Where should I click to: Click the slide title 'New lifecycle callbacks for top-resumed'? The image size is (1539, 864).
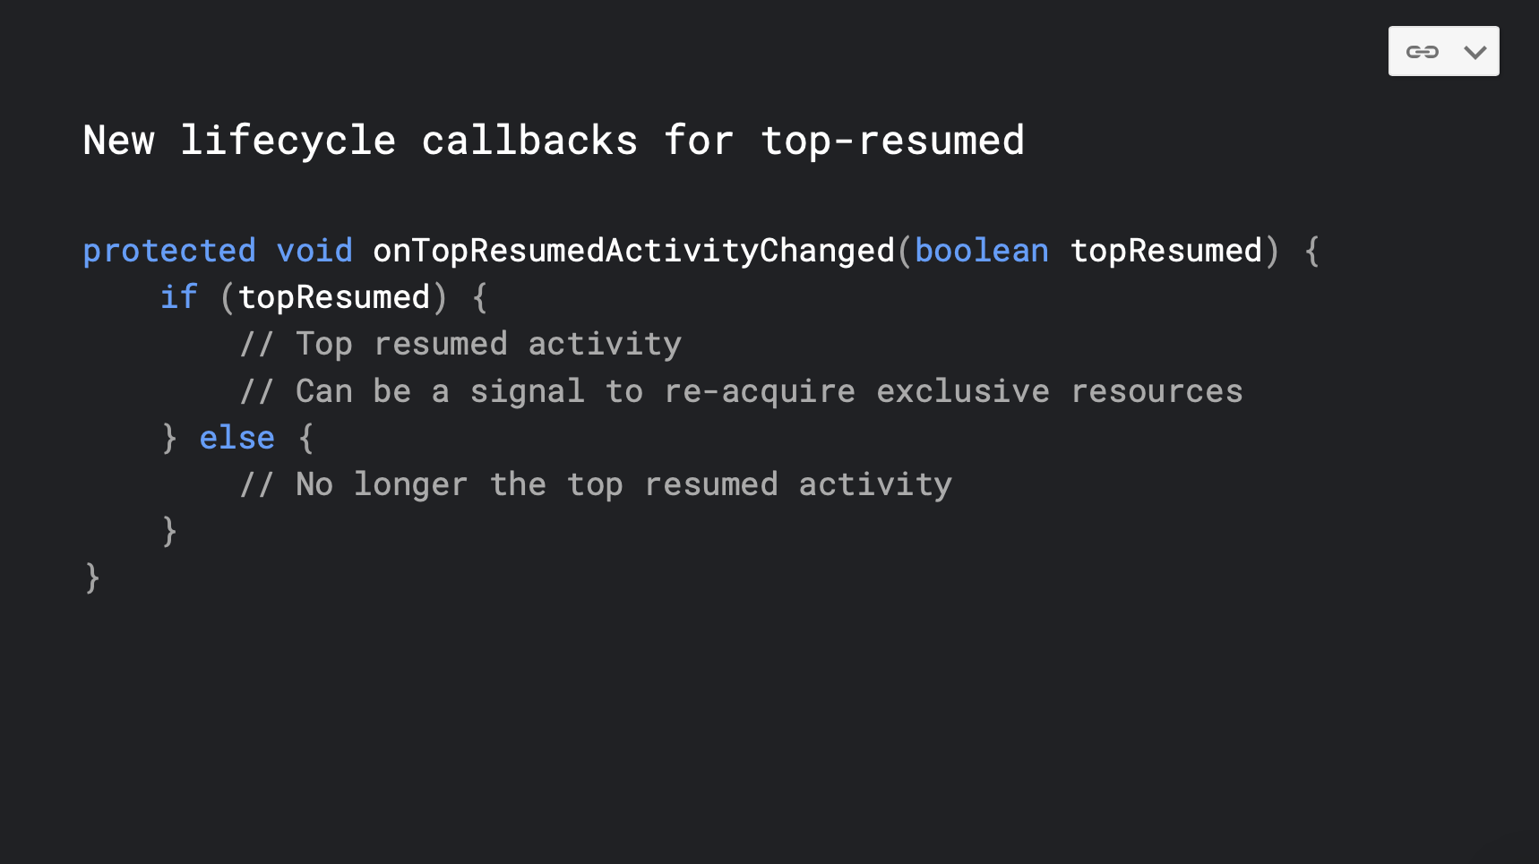(x=554, y=141)
